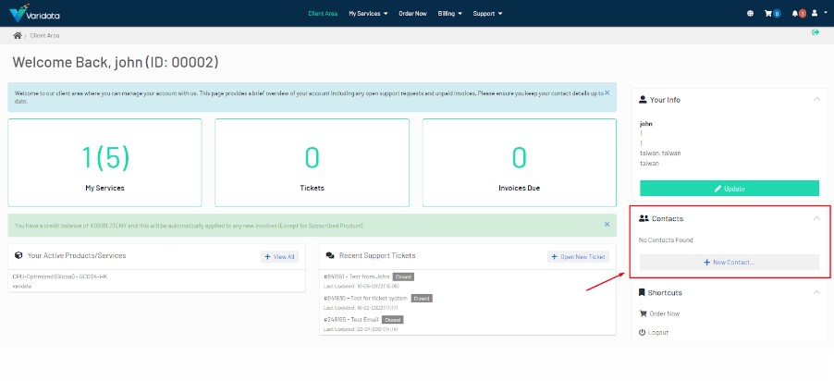Click the Active Products cube icon
Screen dimensions: 834x381
pos(18,255)
